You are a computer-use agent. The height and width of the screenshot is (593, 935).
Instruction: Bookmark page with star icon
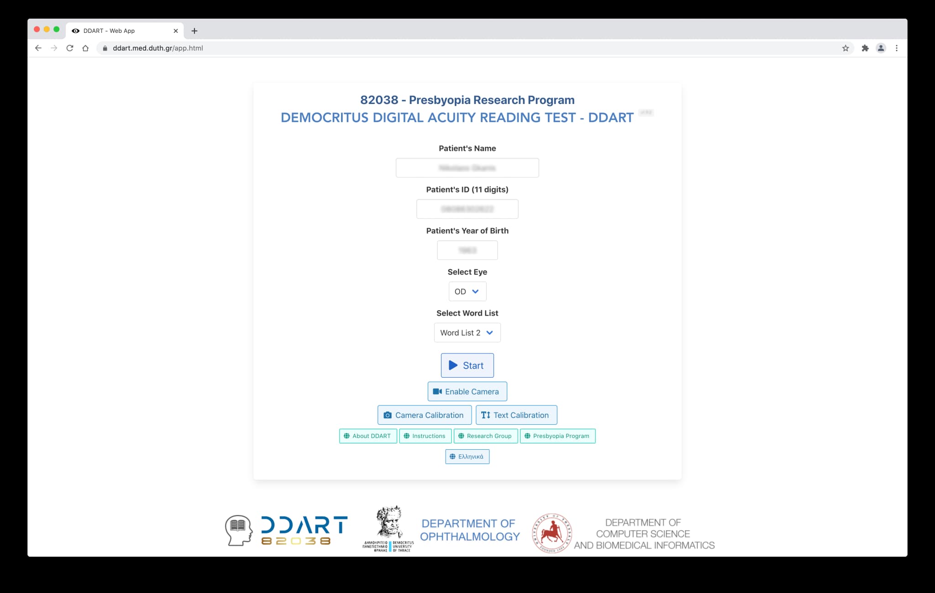(x=845, y=48)
